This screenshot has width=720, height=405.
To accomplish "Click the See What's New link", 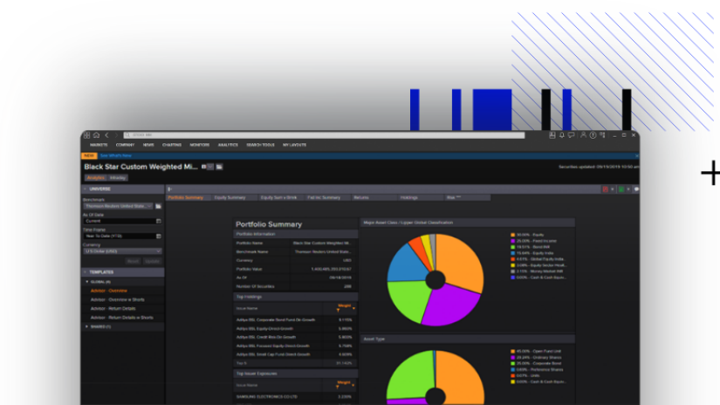I will (x=113, y=155).
